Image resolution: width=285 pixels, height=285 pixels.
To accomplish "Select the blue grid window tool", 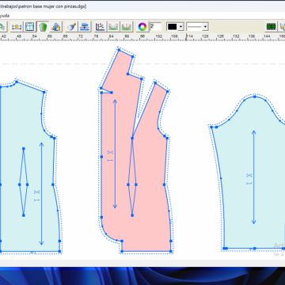I will tap(30, 27).
